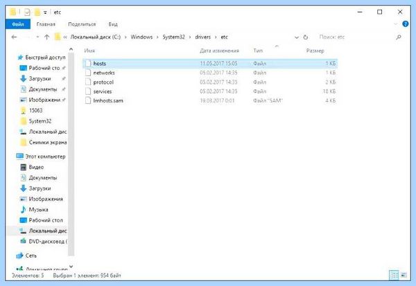Open Видео under Этот компьютер
The image size is (416, 286).
[x=36, y=168]
